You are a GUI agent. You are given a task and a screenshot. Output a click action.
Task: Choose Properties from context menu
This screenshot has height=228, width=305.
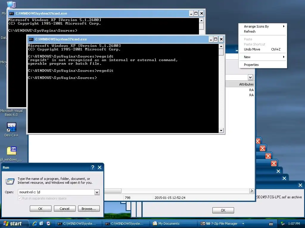pyautogui.click(x=263, y=65)
